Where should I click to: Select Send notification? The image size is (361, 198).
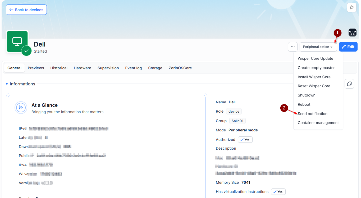coord(312,114)
